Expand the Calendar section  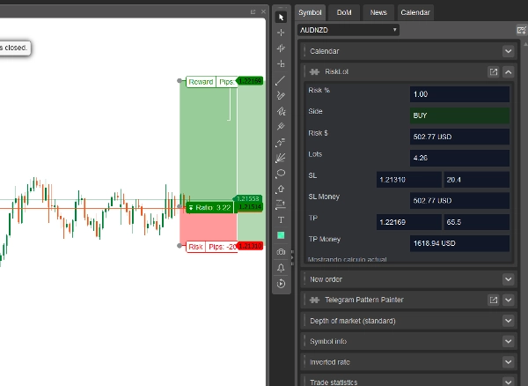[508, 51]
